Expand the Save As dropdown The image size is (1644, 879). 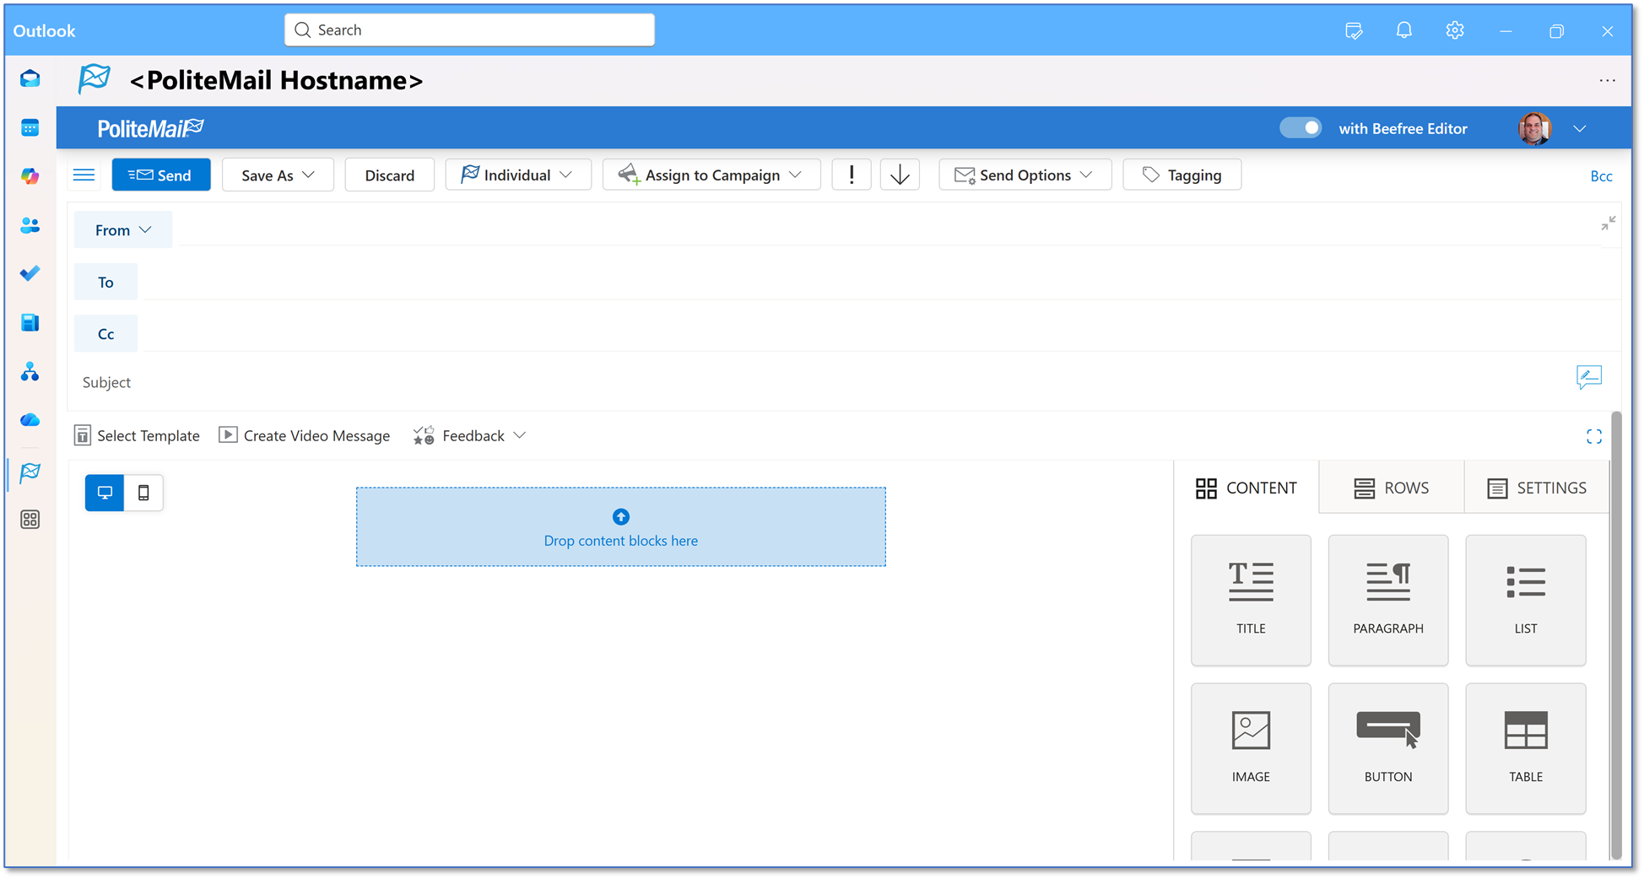(278, 175)
